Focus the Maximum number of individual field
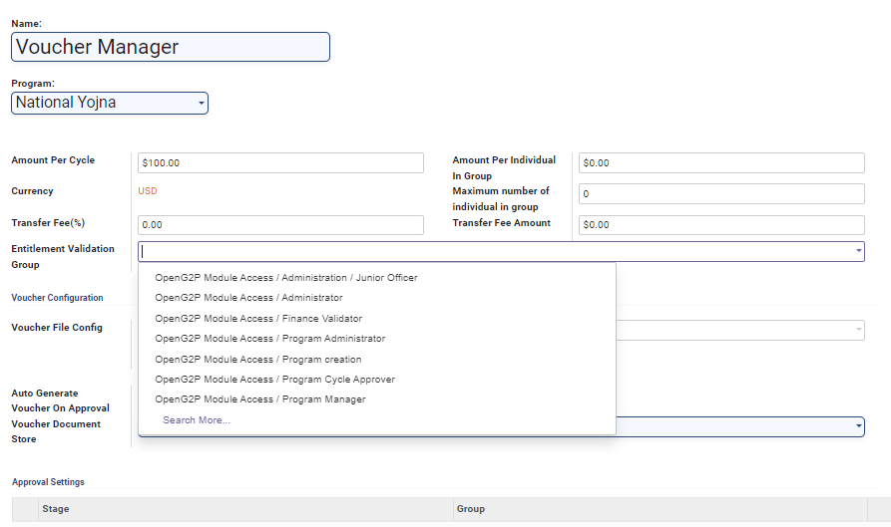Viewport: 891px width, 527px height. pyautogui.click(x=721, y=194)
